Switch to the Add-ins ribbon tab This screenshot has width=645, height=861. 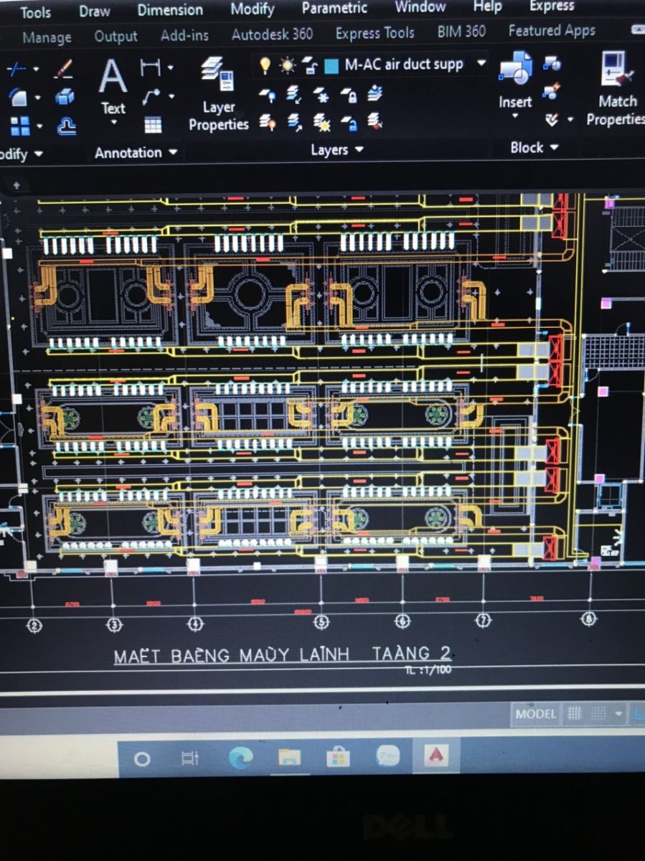[x=185, y=35]
